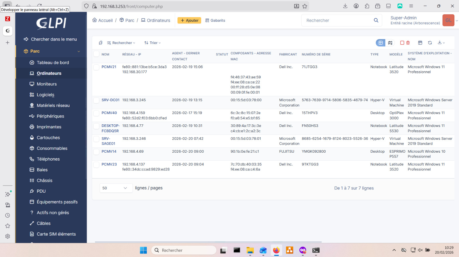Add a new sidebar tool with plus

tap(8, 43)
